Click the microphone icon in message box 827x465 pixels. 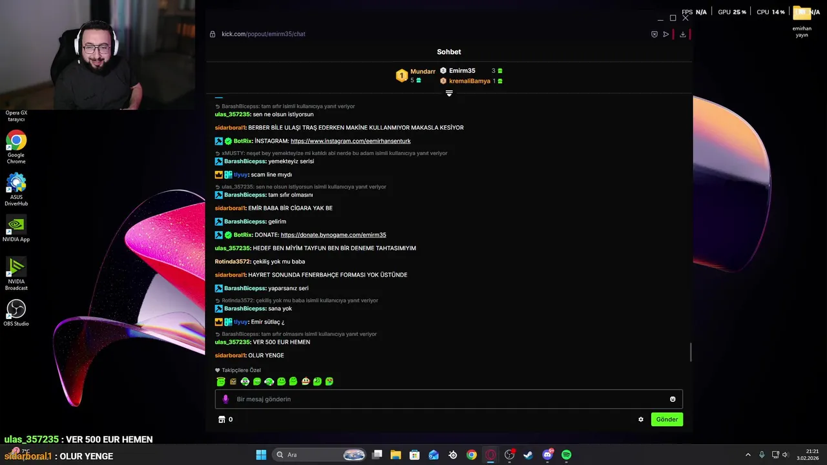pyautogui.click(x=225, y=399)
